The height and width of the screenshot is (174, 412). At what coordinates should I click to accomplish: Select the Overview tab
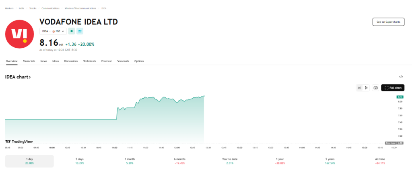point(12,61)
